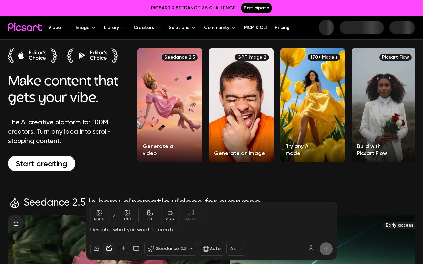Click the PICSART X SEEDANCE 2.5 CHALLENGE text
Viewport: 423px width, 264px height.
(x=193, y=8)
